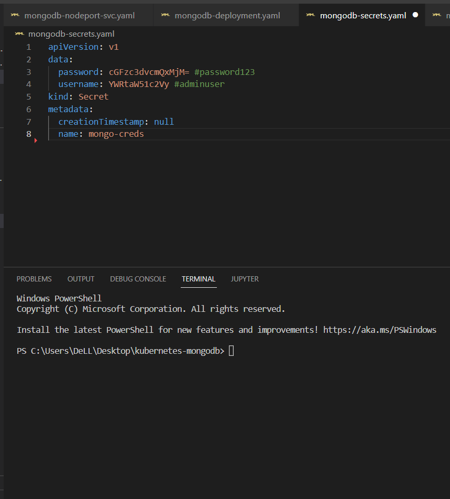Image resolution: width=450 pixels, height=499 pixels.
Task: Click the YAML icon in the breadcrumb
Action: pos(20,34)
